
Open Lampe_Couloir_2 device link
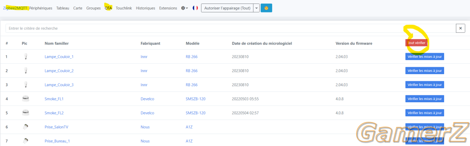(x=59, y=71)
